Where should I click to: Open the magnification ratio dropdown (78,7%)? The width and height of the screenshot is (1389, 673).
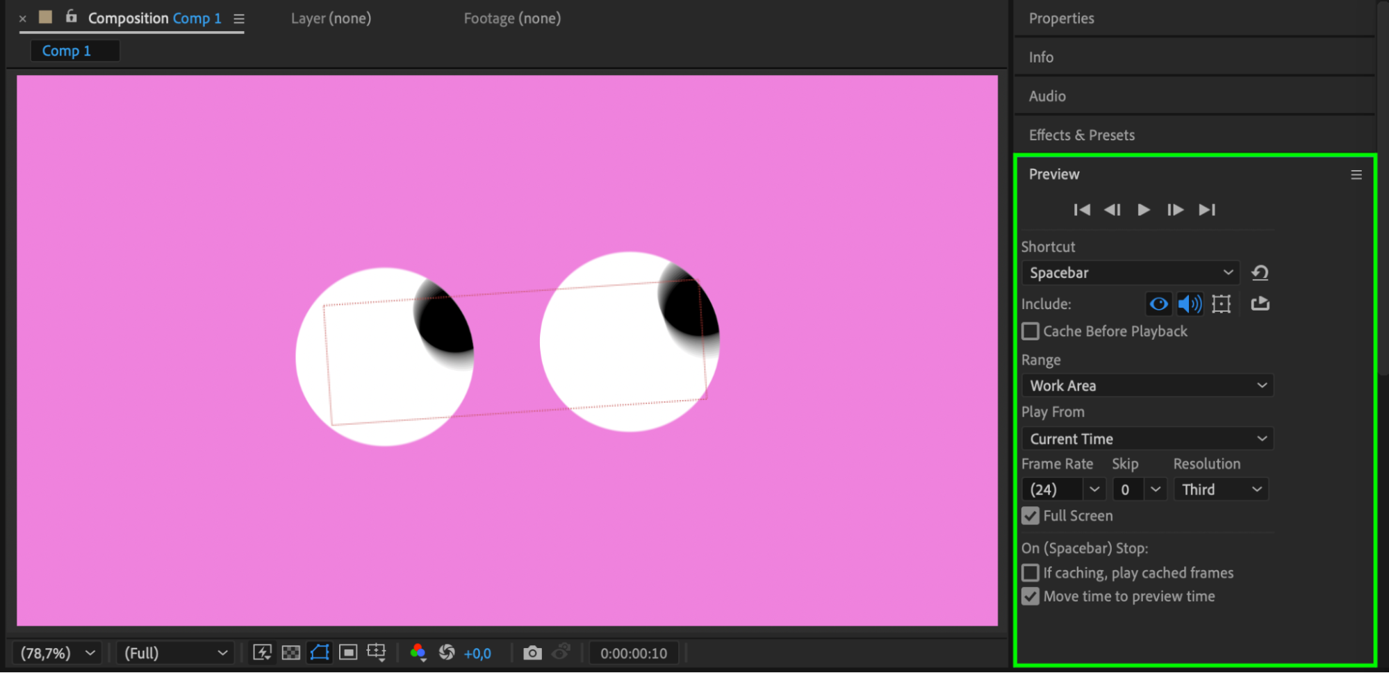click(x=57, y=653)
